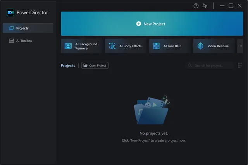
Task: Minimize the PowerDirector window
Action: point(222,6)
